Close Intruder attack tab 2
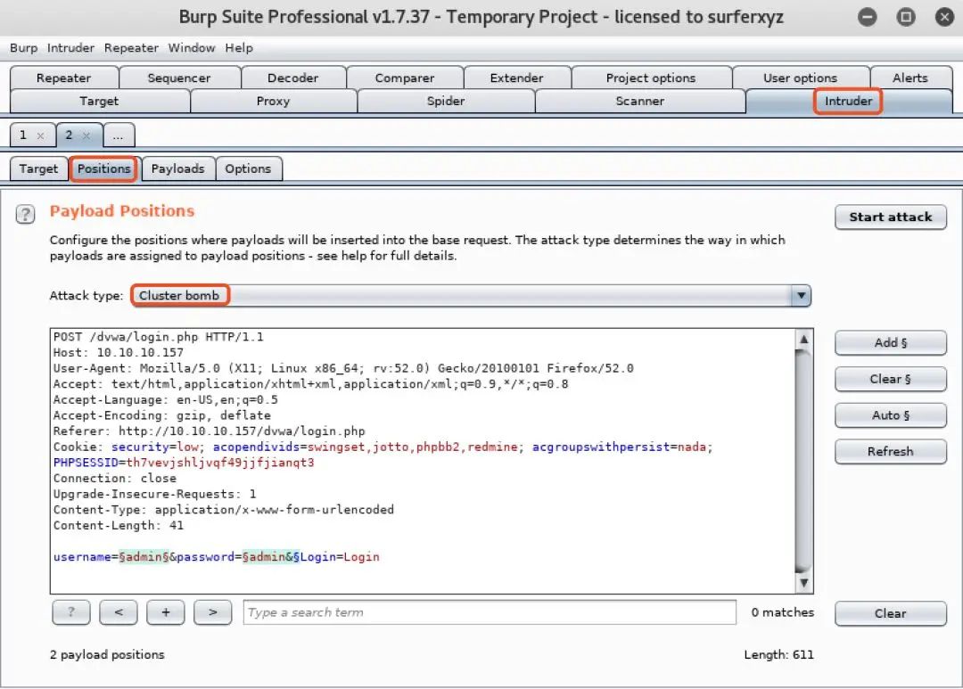The image size is (963, 689). (x=86, y=135)
